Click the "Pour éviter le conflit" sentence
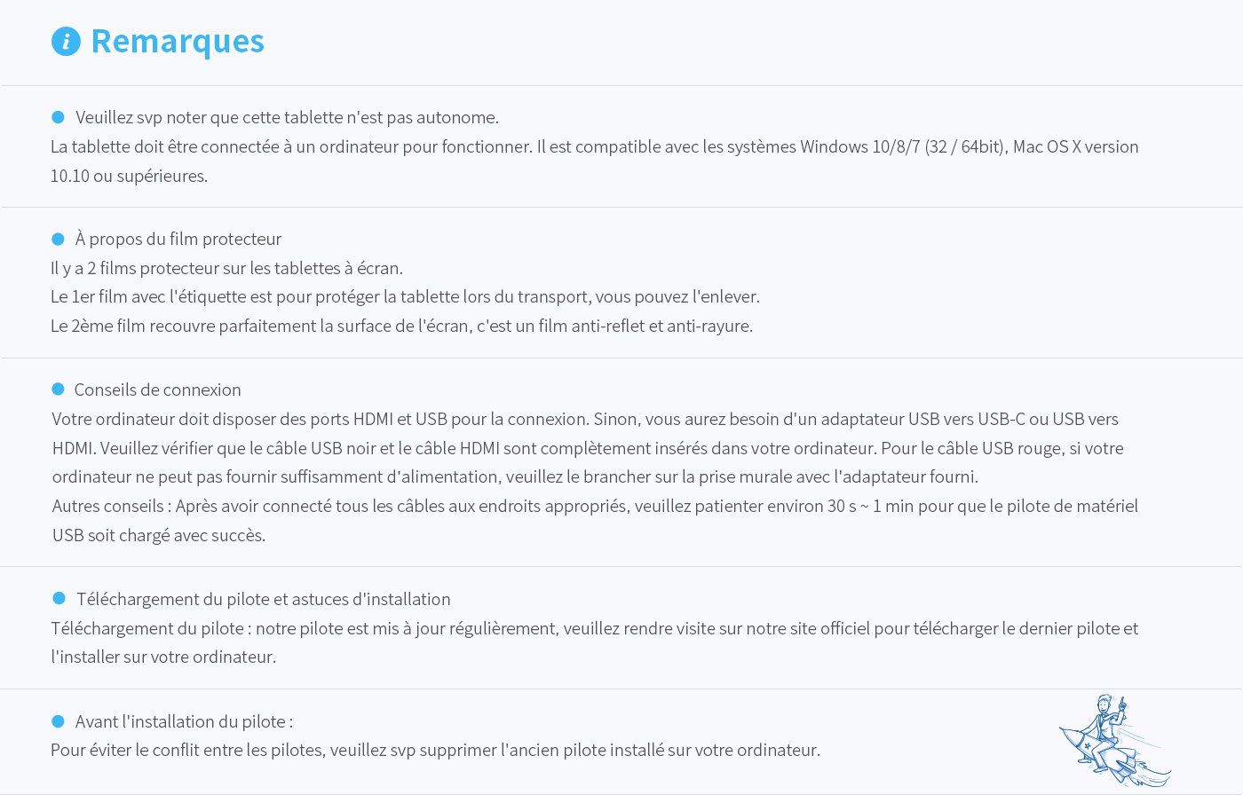The height and width of the screenshot is (795, 1243). (435, 750)
